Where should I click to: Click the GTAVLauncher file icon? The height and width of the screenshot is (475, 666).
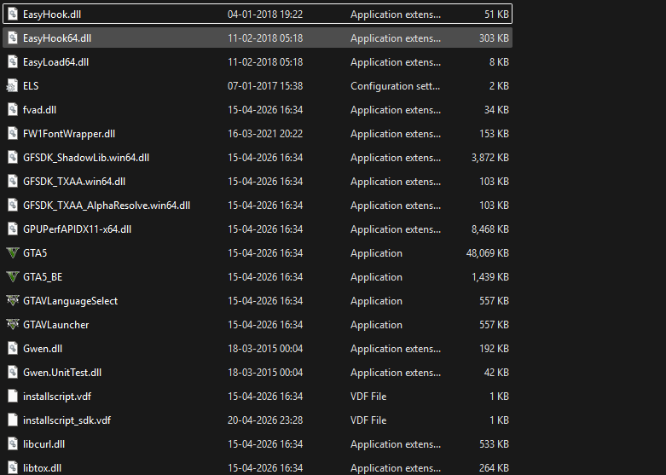click(12, 325)
